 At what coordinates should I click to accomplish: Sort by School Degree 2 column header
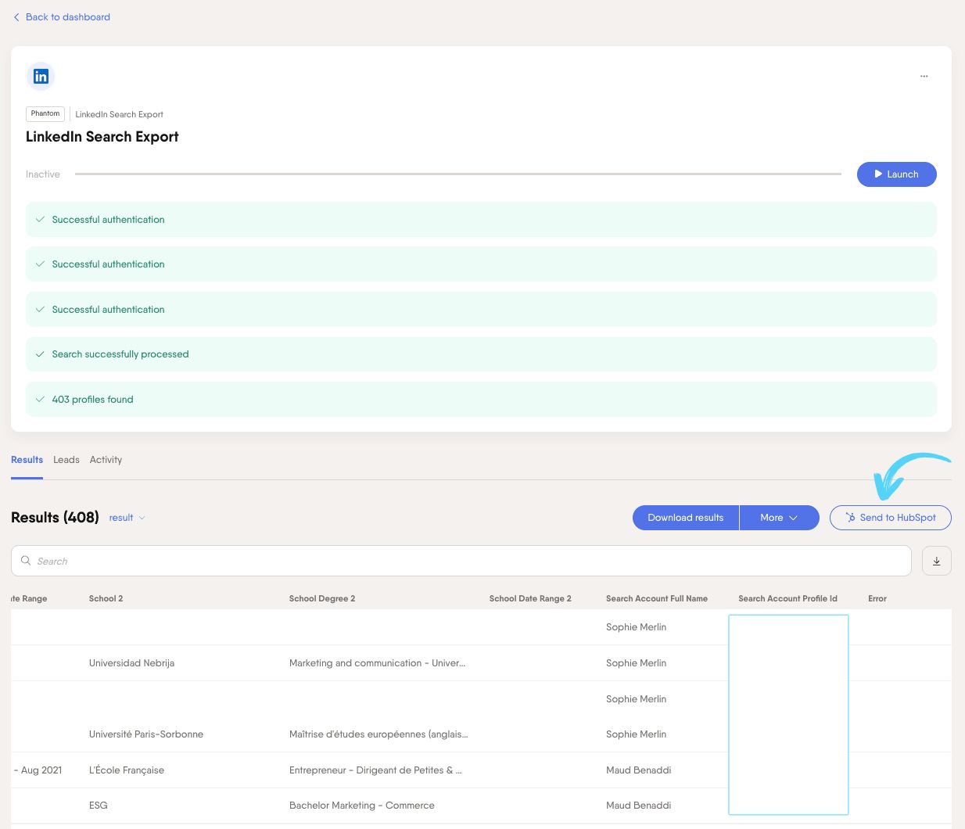[322, 599]
